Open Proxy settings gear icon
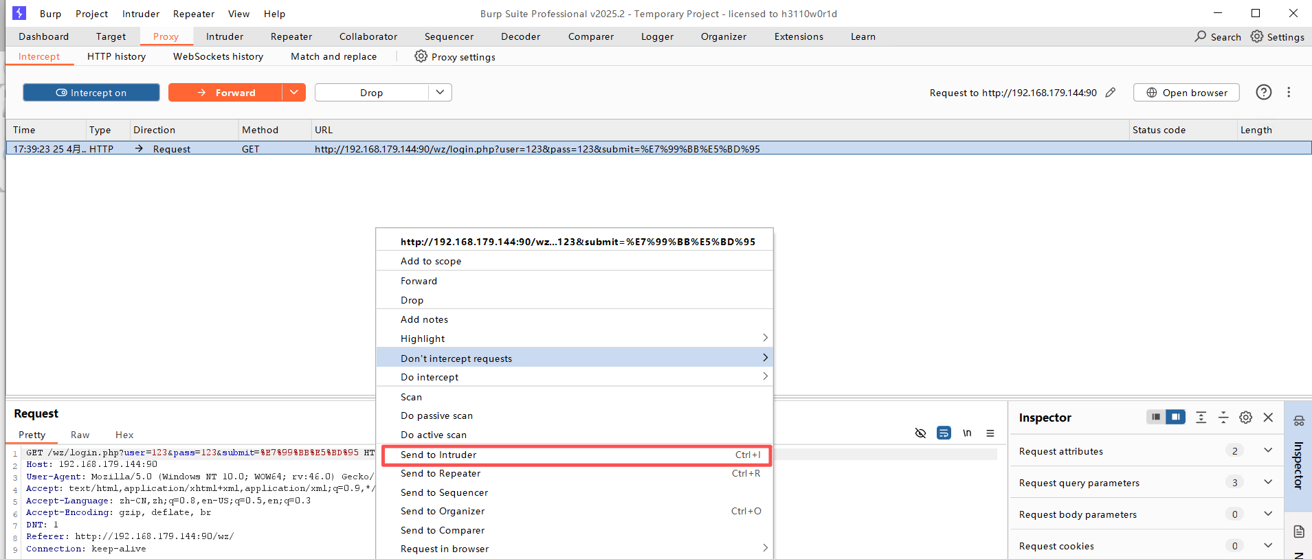 click(x=421, y=56)
